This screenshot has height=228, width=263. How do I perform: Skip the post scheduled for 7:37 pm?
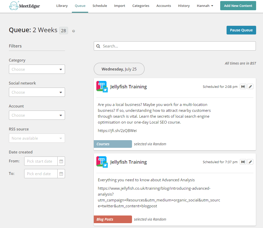click(243, 162)
